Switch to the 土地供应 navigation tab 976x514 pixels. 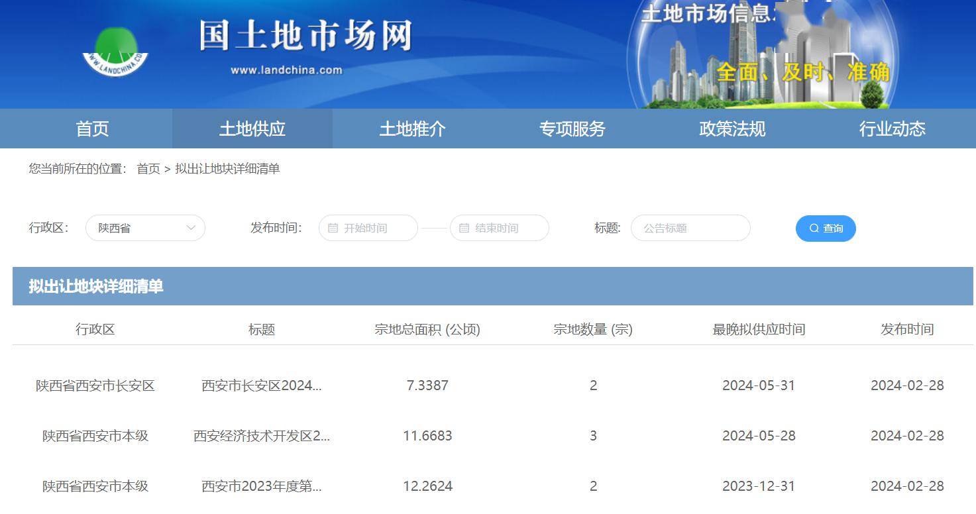click(252, 128)
